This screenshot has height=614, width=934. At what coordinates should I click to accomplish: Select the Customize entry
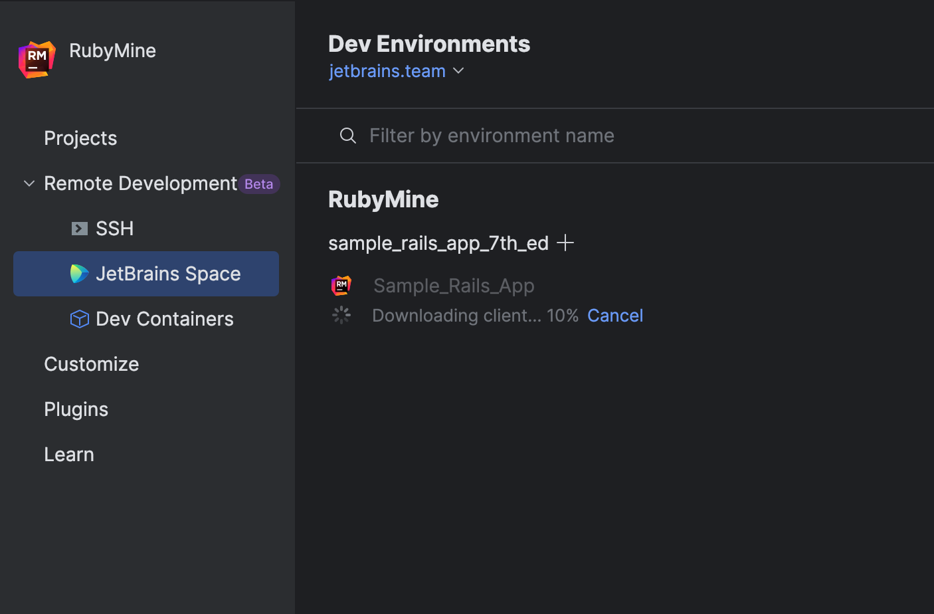click(91, 363)
